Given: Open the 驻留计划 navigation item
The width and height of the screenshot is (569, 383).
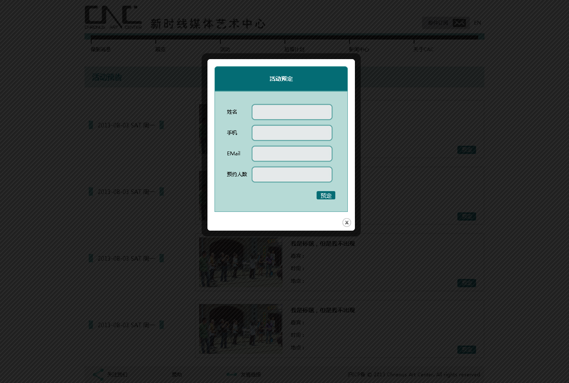Looking at the screenshot, I should [294, 49].
